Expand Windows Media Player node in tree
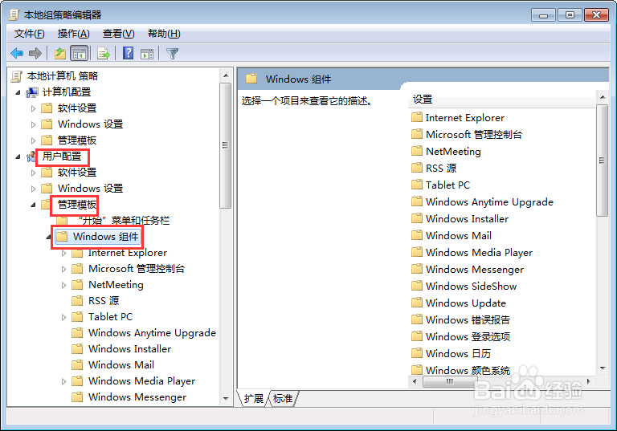The width and height of the screenshot is (617, 431). 63,381
